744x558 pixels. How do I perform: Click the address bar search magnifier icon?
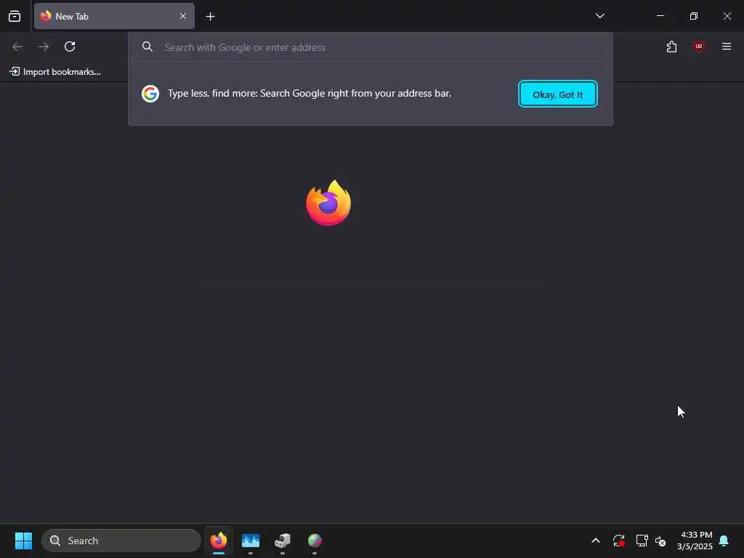click(x=147, y=46)
